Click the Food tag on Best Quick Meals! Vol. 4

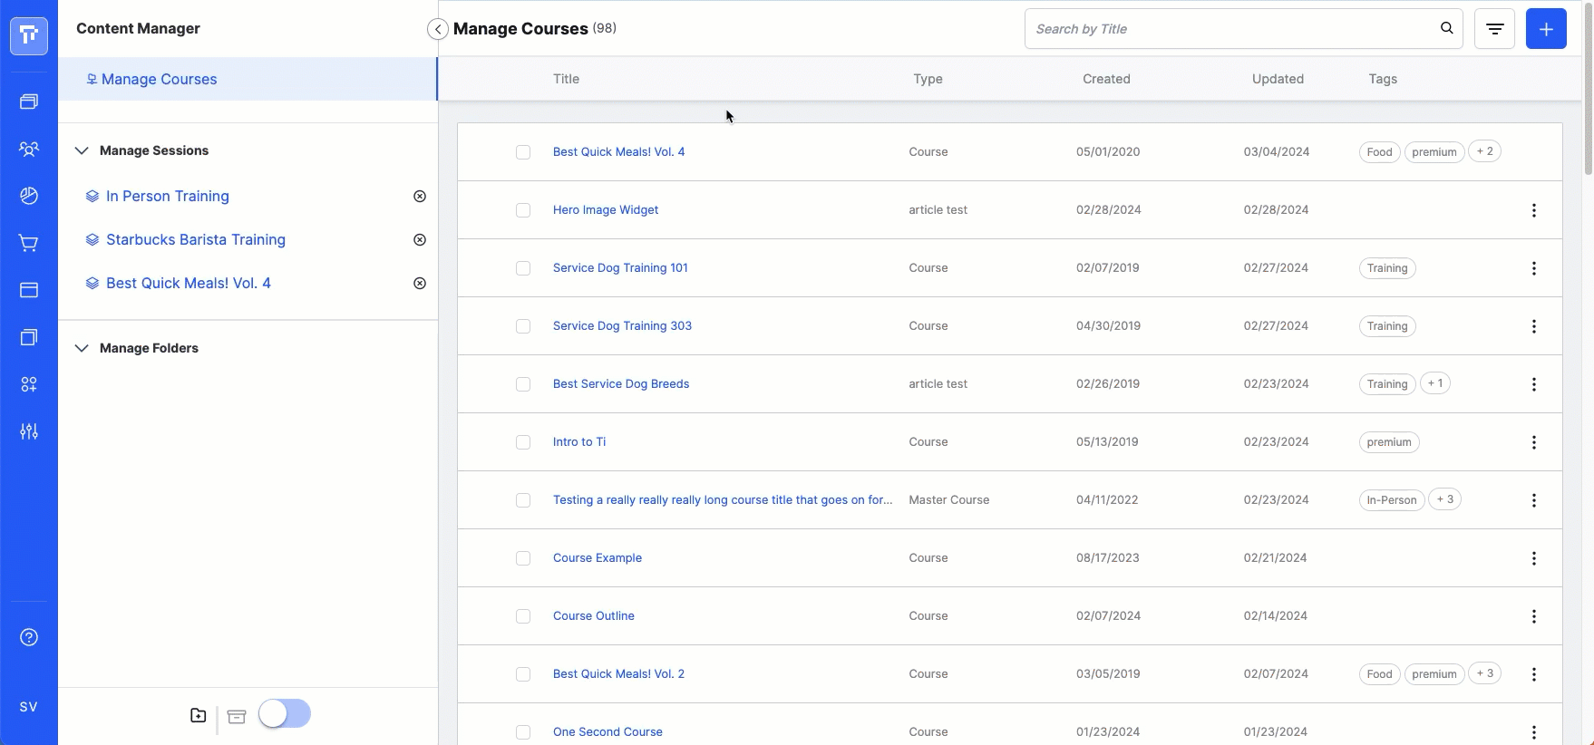pos(1379,152)
